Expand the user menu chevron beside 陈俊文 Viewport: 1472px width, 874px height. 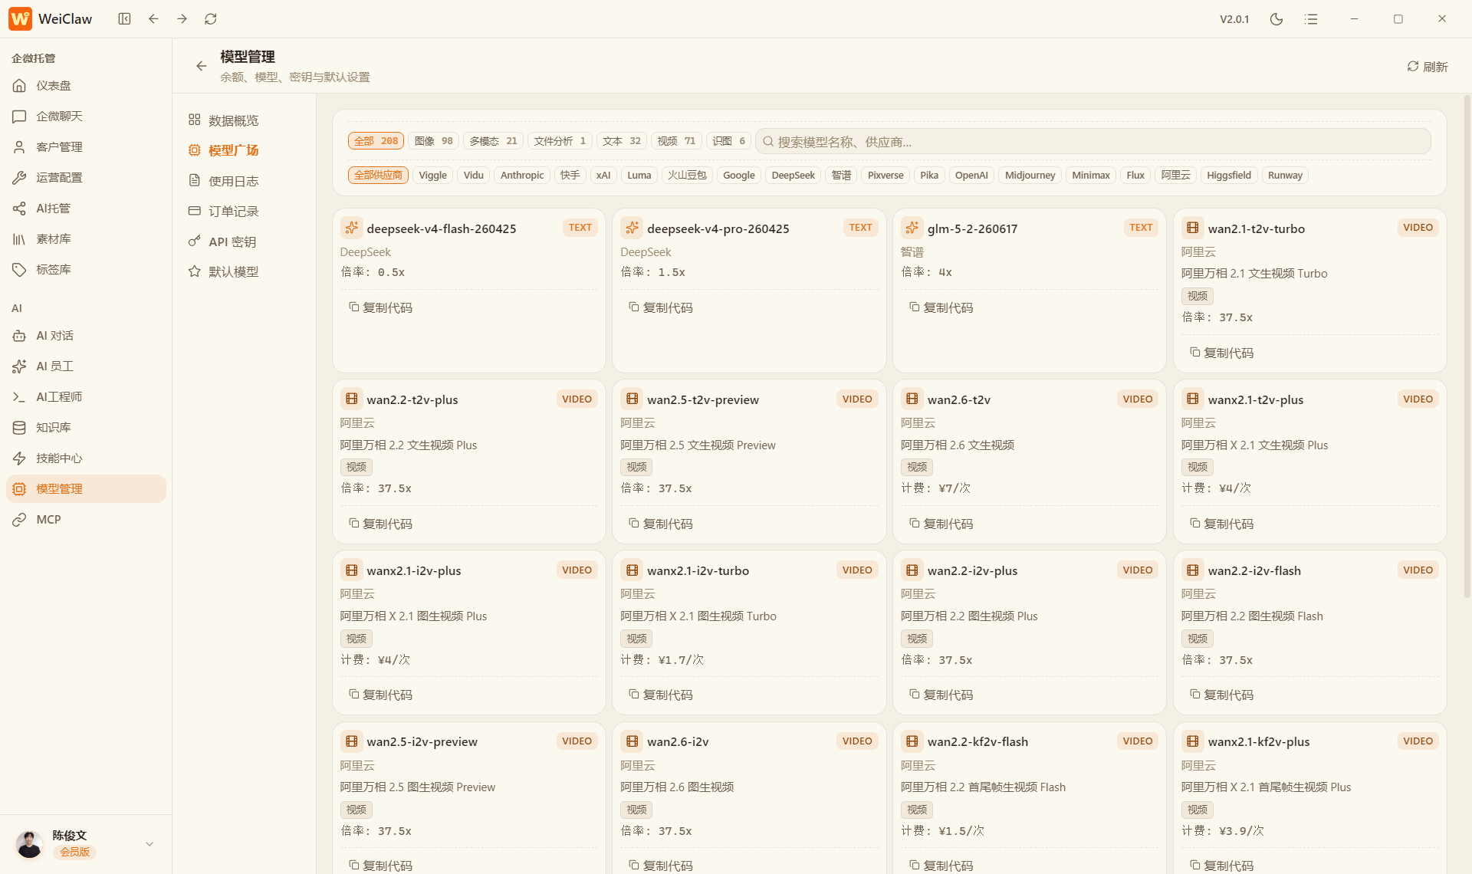click(149, 844)
